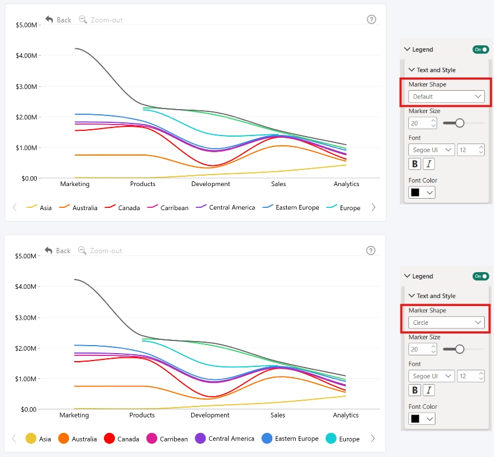Click the Back arrow in the top chart

(49, 20)
